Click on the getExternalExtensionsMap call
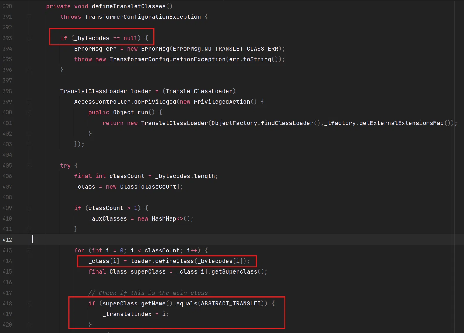 [401, 123]
